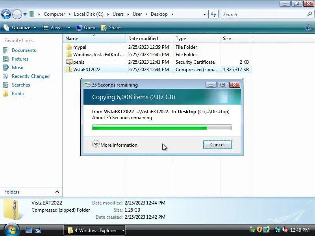Sort by Date modified column header
315x236 pixels.
[150, 38]
